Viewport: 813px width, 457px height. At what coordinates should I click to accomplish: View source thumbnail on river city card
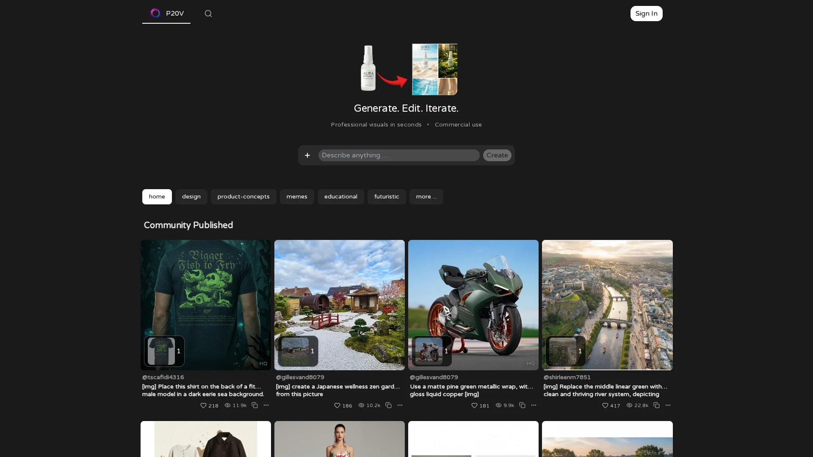pyautogui.click(x=563, y=351)
